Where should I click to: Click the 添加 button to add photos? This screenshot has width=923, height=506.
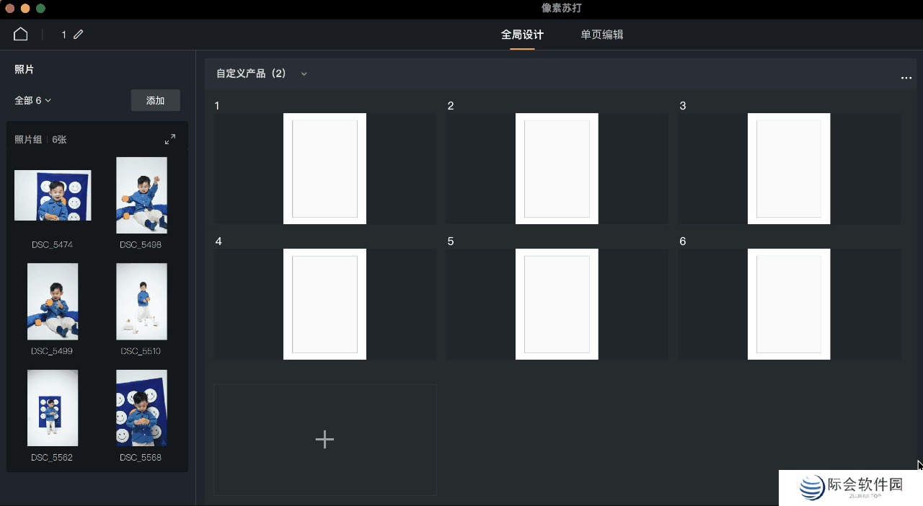pyautogui.click(x=155, y=100)
